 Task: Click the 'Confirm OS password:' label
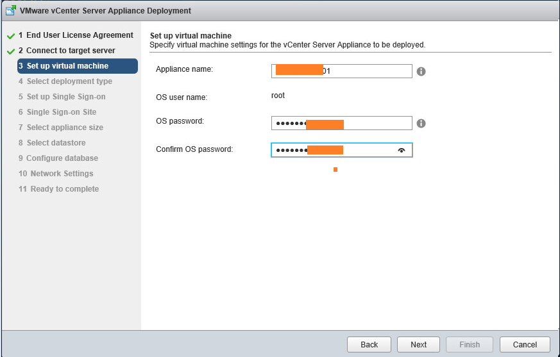click(194, 149)
